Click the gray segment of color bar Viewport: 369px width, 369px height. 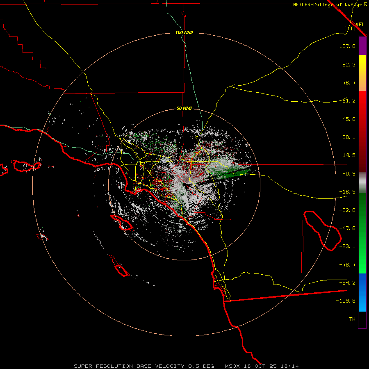point(362,182)
